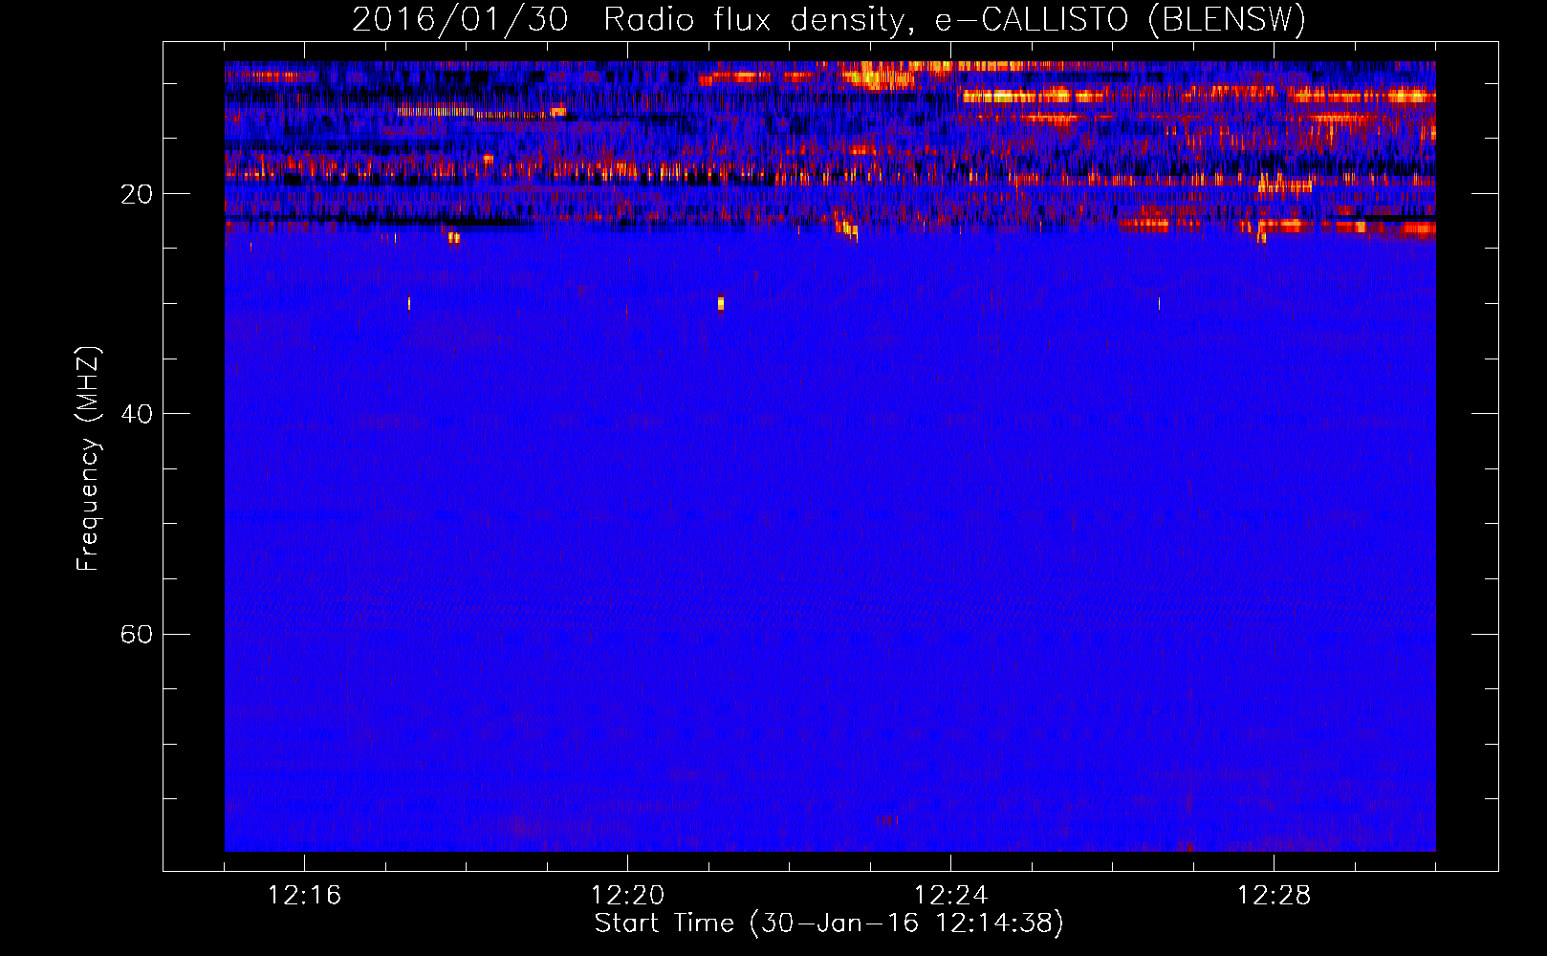Click the 40 MHz frequency tick label
The width and height of the screenshot is (1547, 956).
point(136,414)
